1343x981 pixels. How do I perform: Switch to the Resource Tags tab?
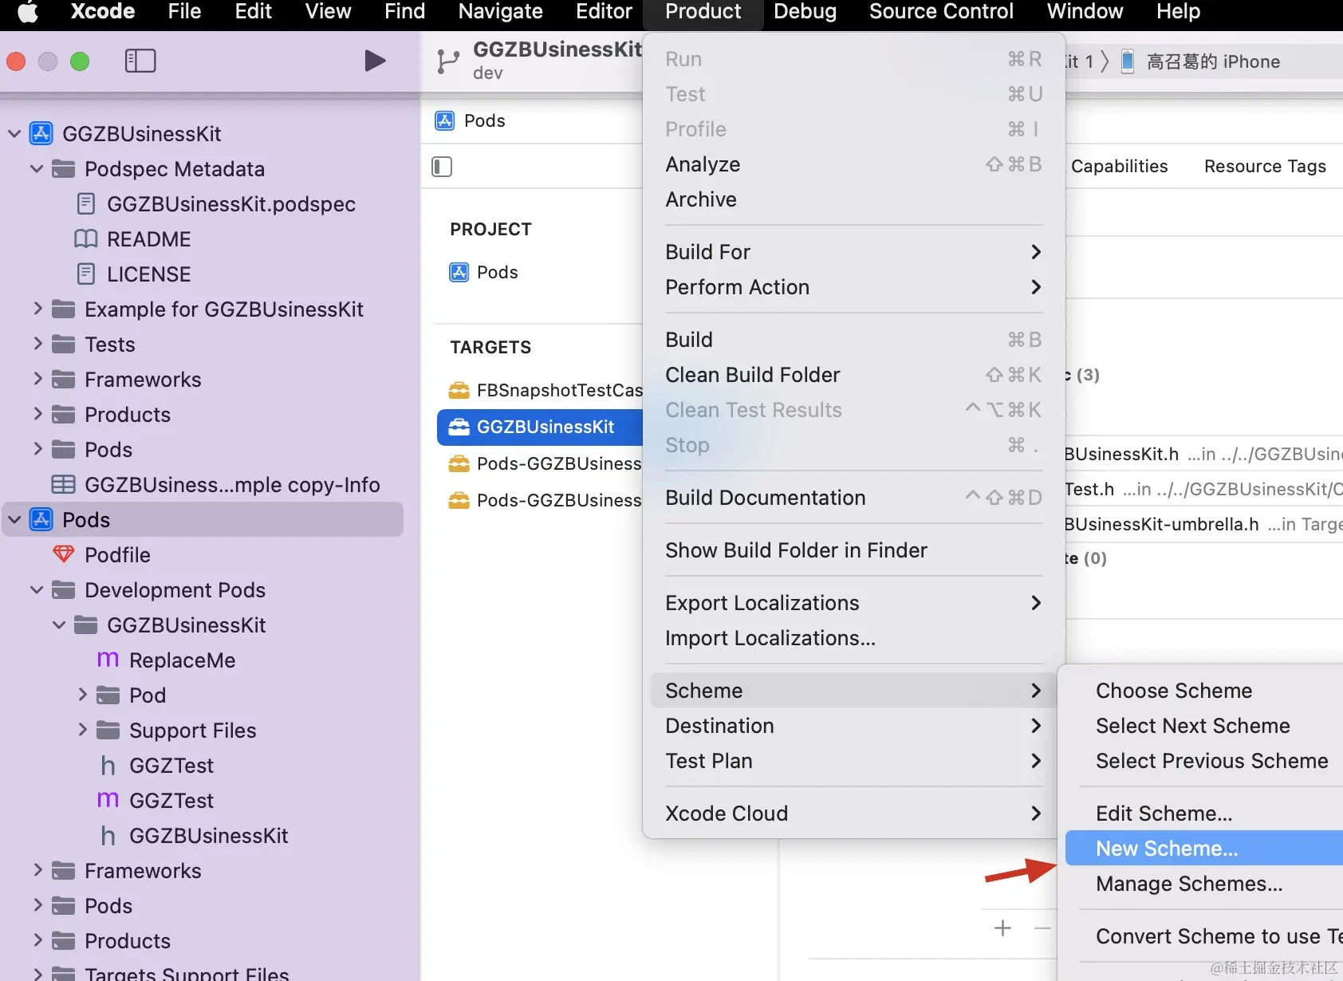[x=1265, y=166]
